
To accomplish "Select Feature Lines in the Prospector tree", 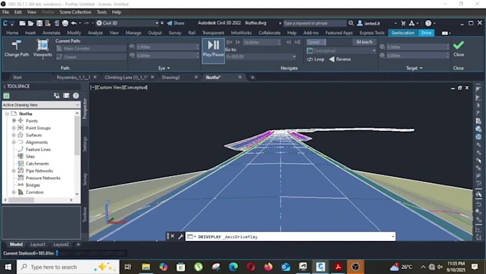I will pos(38,150).
